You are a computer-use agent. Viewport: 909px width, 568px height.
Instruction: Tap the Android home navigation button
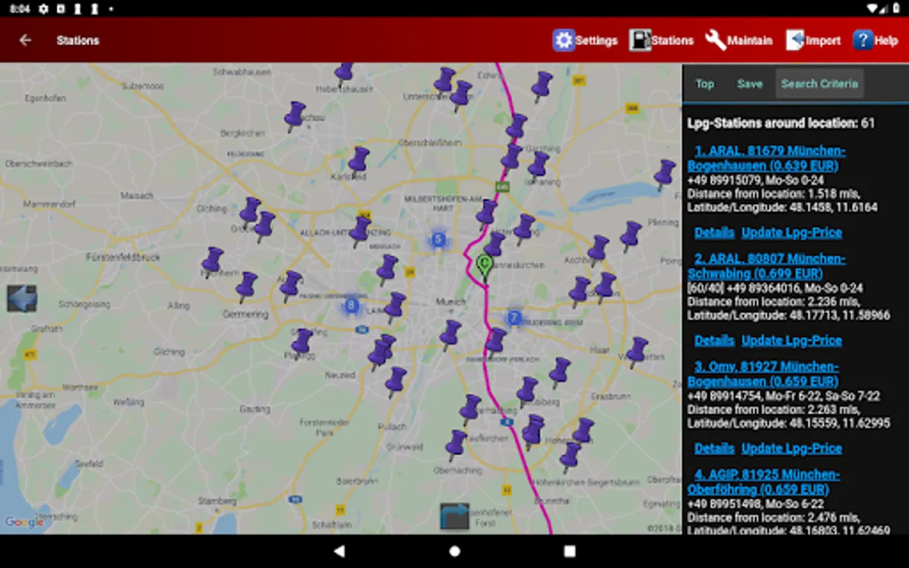coord(454,551)
